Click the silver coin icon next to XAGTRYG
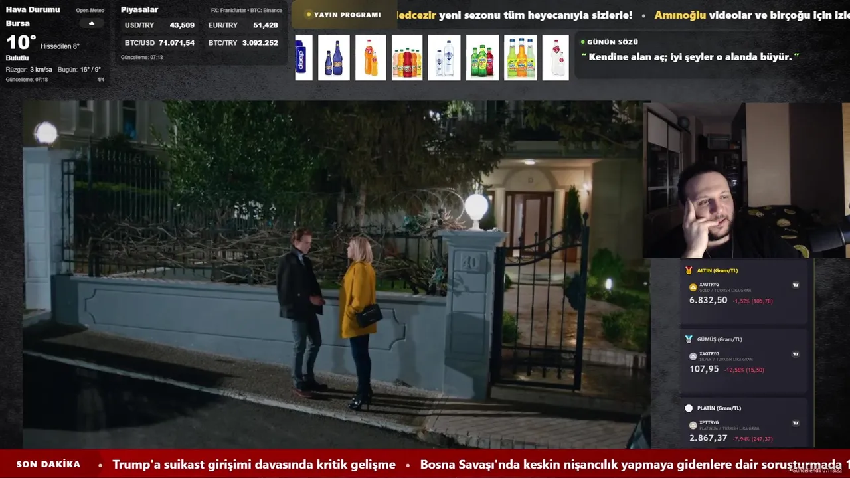This screenshot has width=850, height=478. (693, 357)
